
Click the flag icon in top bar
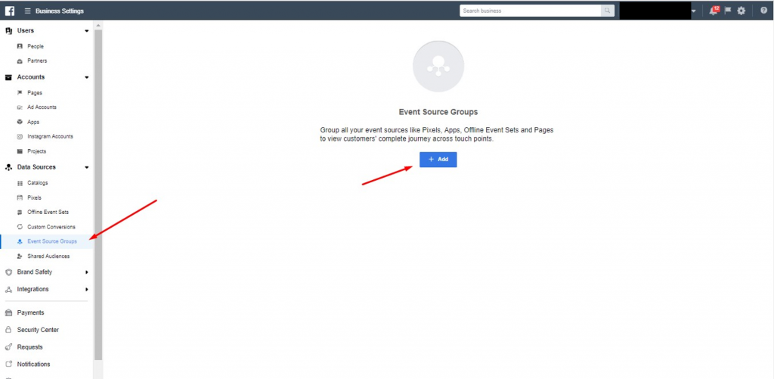pos(728,11)
